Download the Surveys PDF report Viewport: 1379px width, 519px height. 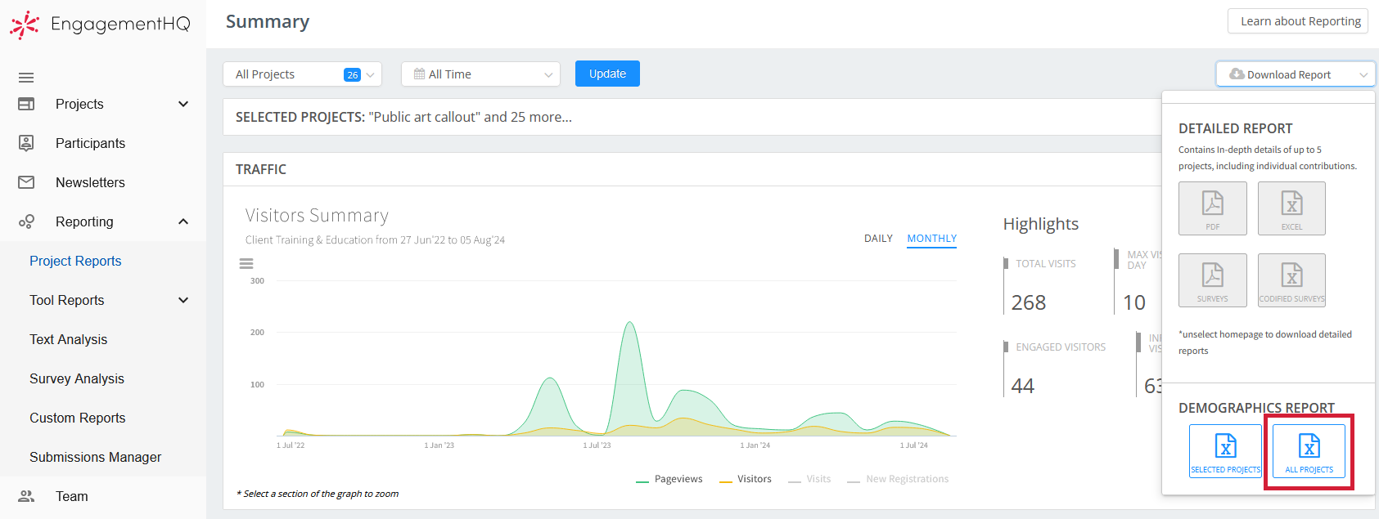point(1213,280)
